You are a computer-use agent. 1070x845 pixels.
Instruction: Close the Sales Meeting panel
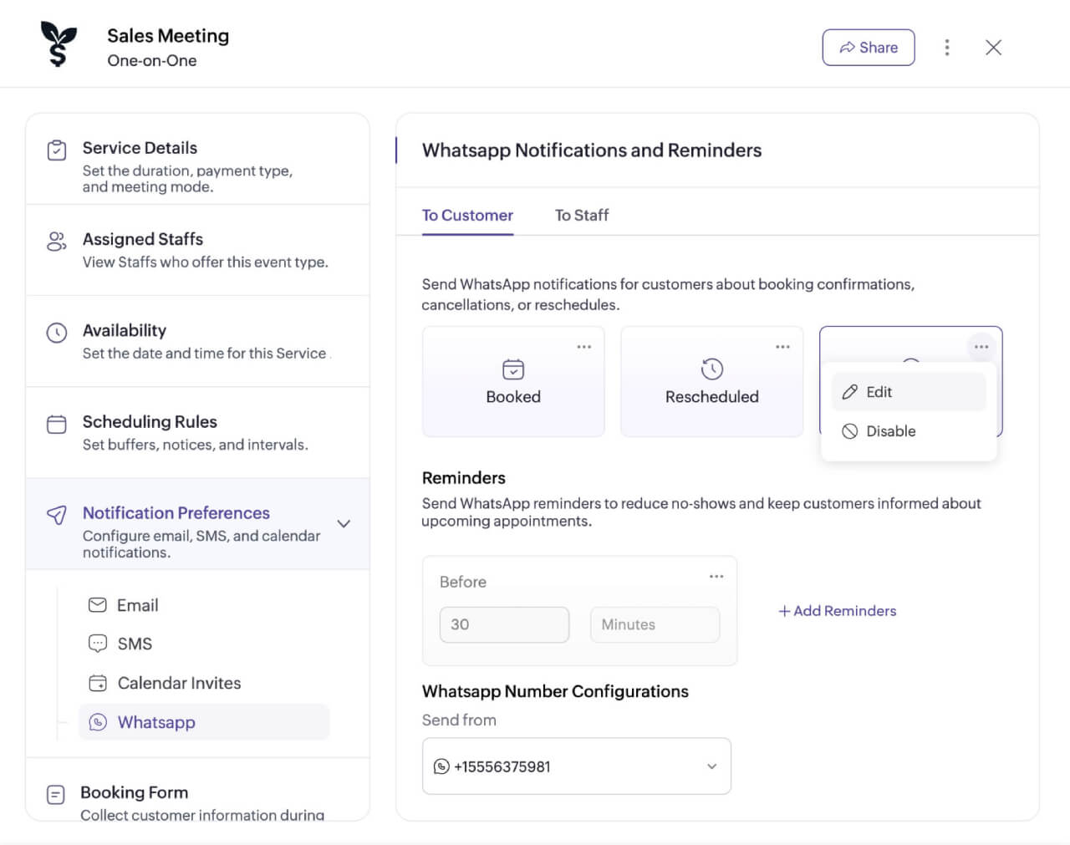[x=993, y=48]
